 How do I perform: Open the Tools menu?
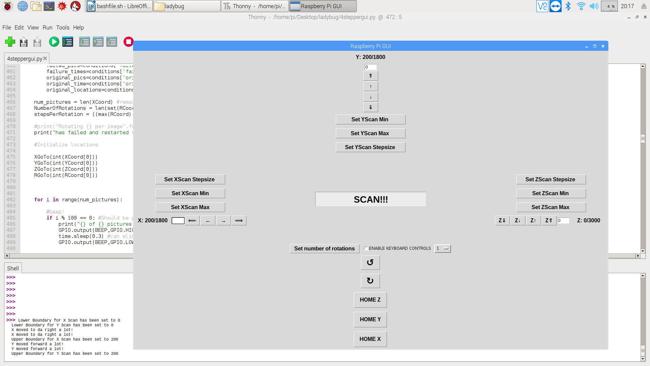click(x=63, y=27)
